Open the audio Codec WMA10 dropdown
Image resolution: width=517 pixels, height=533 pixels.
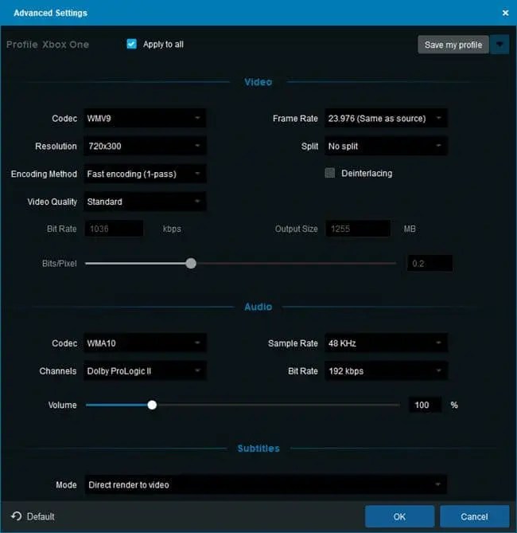tap(145, 343)
